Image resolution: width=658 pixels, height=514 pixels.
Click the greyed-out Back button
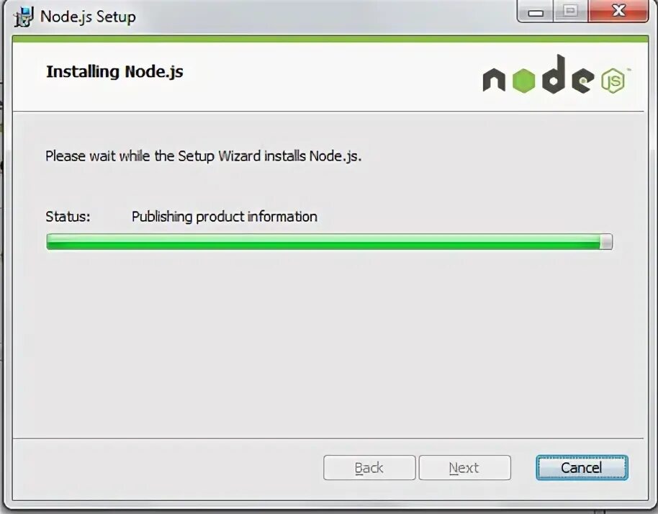coord(369,467)
